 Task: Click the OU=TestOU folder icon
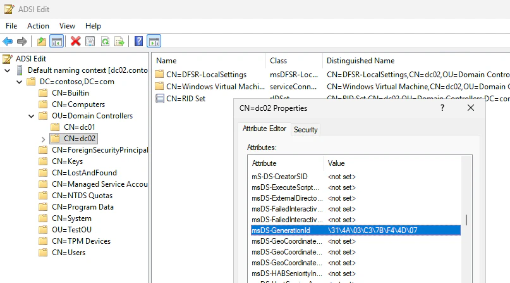pyautogui.click(x=43, y=230)
